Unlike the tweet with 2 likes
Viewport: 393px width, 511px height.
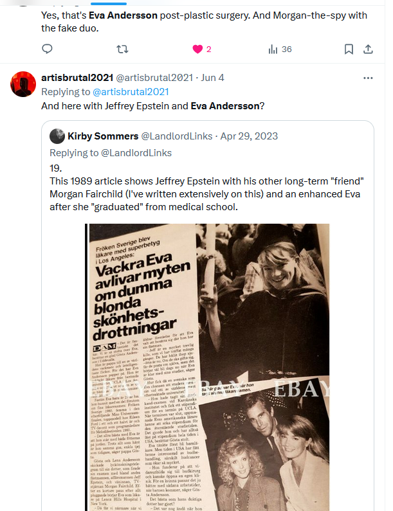coord(197,49)
